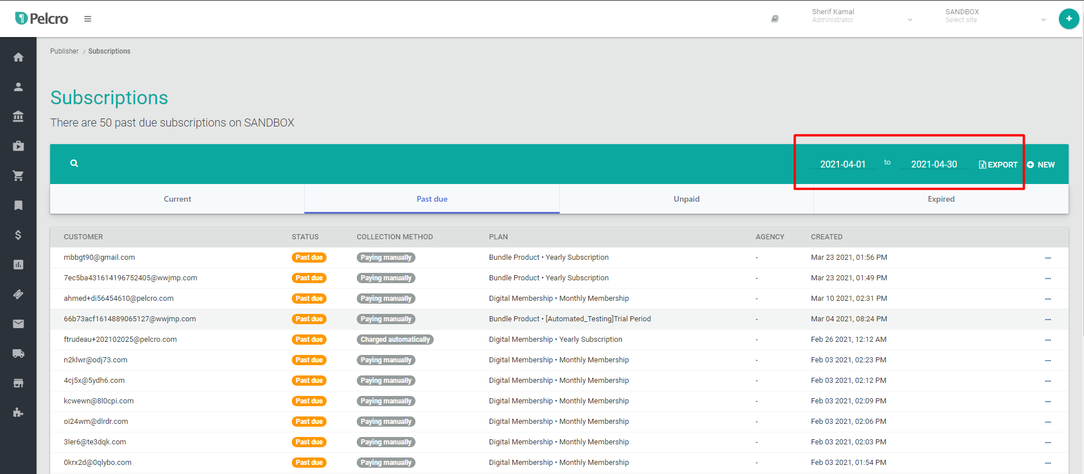This screenshot has height=474, width=1084.
Task: Open row actions for 3ler6@te3dqk.com
Action: click(x=1048, y=443)
